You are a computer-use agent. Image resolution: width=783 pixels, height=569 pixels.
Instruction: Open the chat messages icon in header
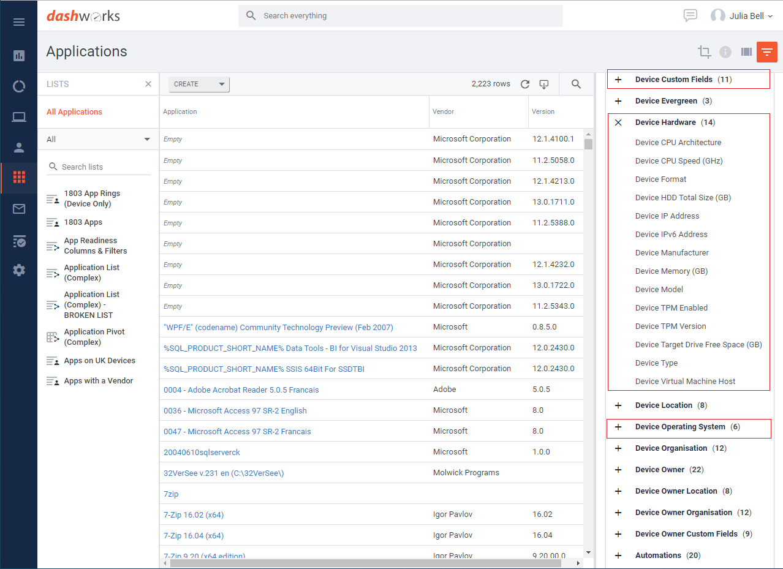(x=690, y=16)
